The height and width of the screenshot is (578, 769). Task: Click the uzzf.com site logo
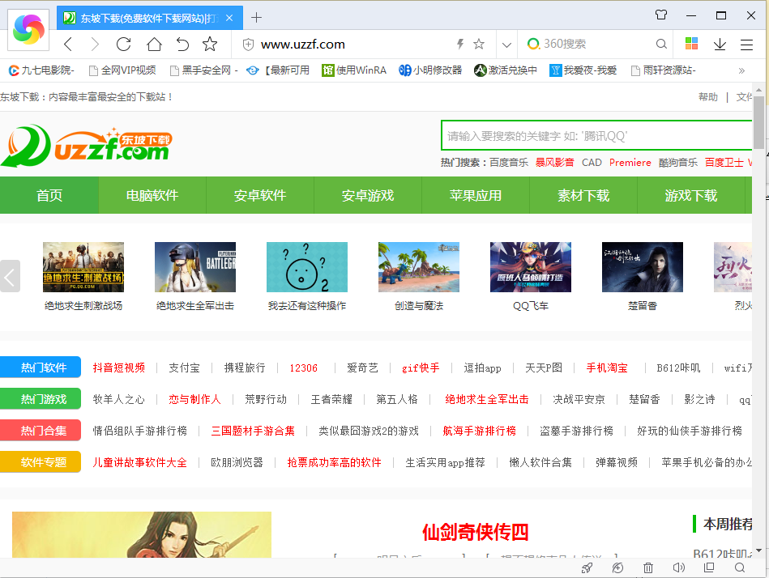coord(87,146)
